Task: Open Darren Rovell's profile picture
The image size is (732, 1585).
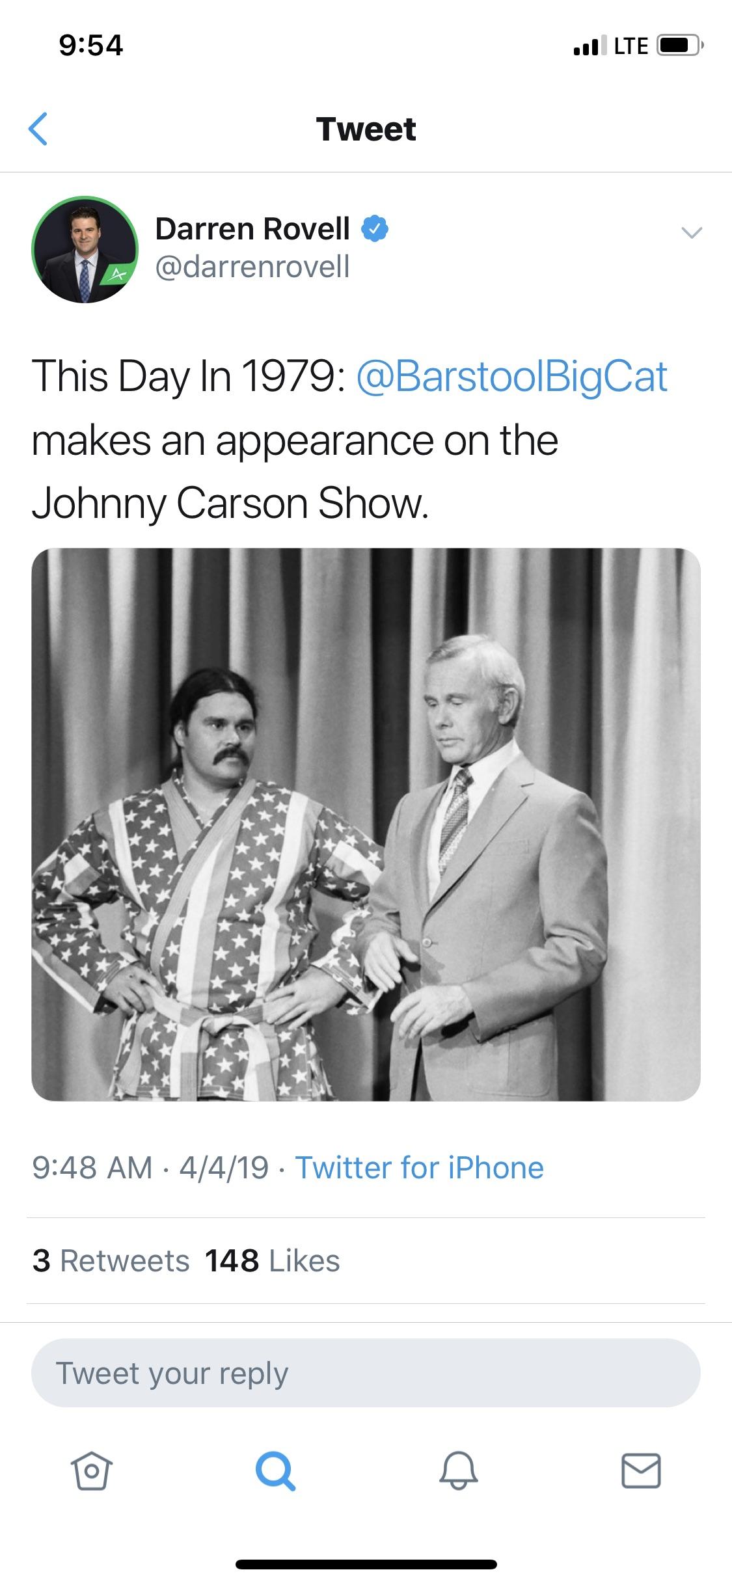Action: pos(85,249)
